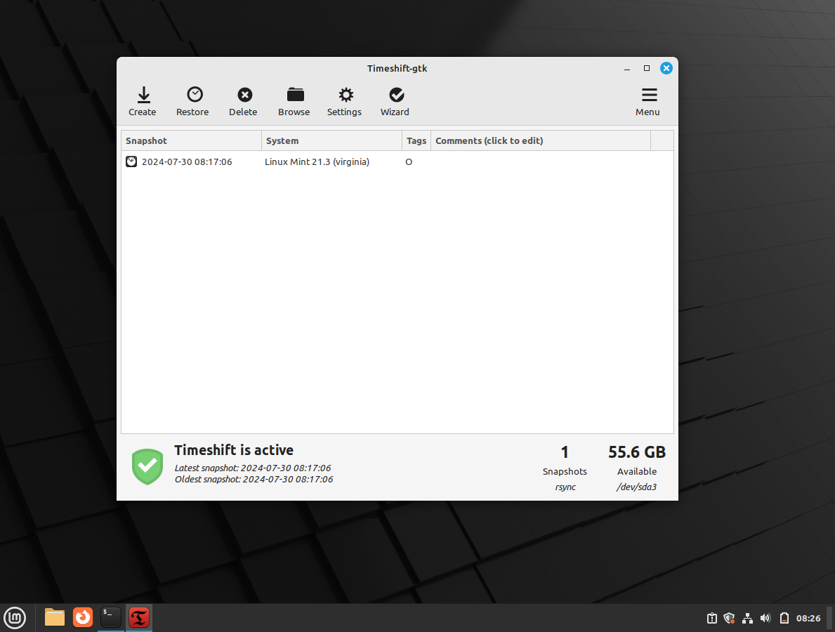Click the 55.6 GB available value
Image resolution: width=835 pixels, height=632 pixels.
637,452
